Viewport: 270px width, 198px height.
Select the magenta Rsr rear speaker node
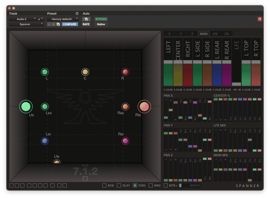click(x=125, y=141)
